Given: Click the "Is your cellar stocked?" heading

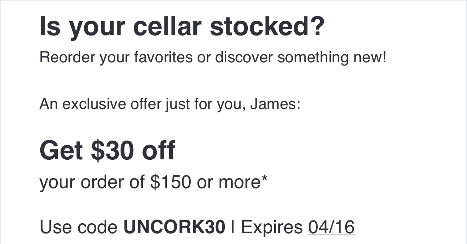Looking at the screenshot, I should (182, 27).
